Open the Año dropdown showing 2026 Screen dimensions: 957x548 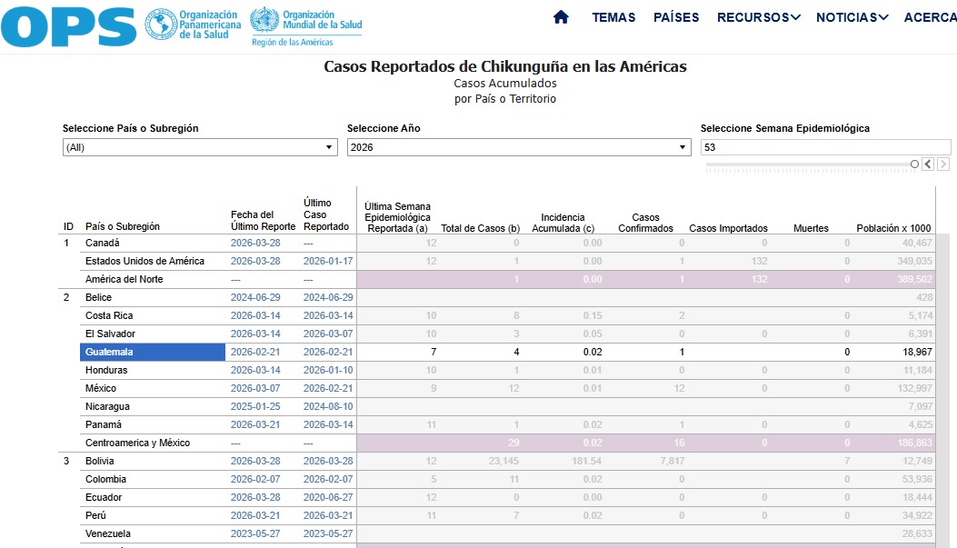(x=518, y=147)
